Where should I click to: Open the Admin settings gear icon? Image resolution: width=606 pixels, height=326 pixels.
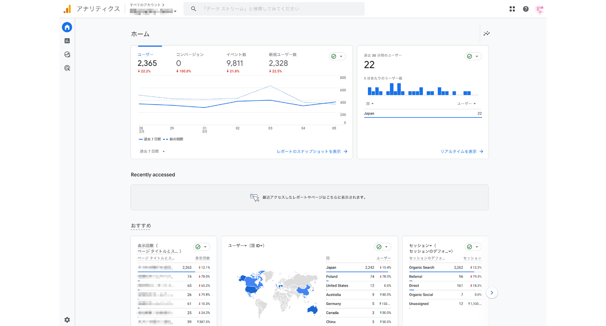click(x=67, y=320)
